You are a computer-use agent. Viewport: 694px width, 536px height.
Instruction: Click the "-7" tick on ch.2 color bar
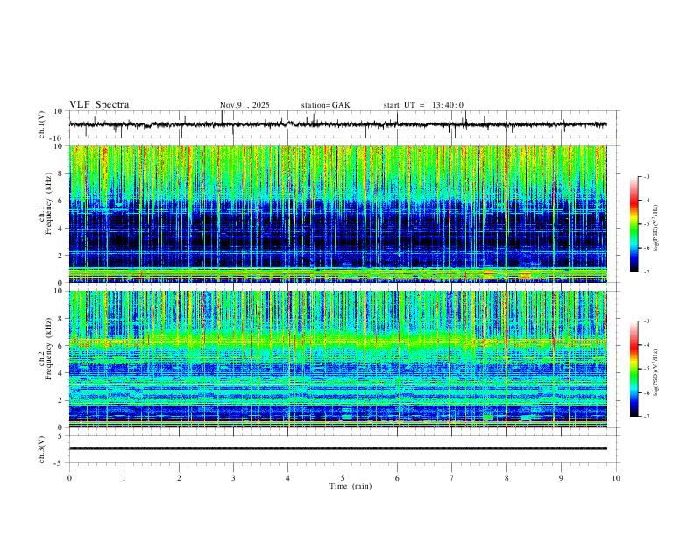pyautogui.click(x=646, y=416)
